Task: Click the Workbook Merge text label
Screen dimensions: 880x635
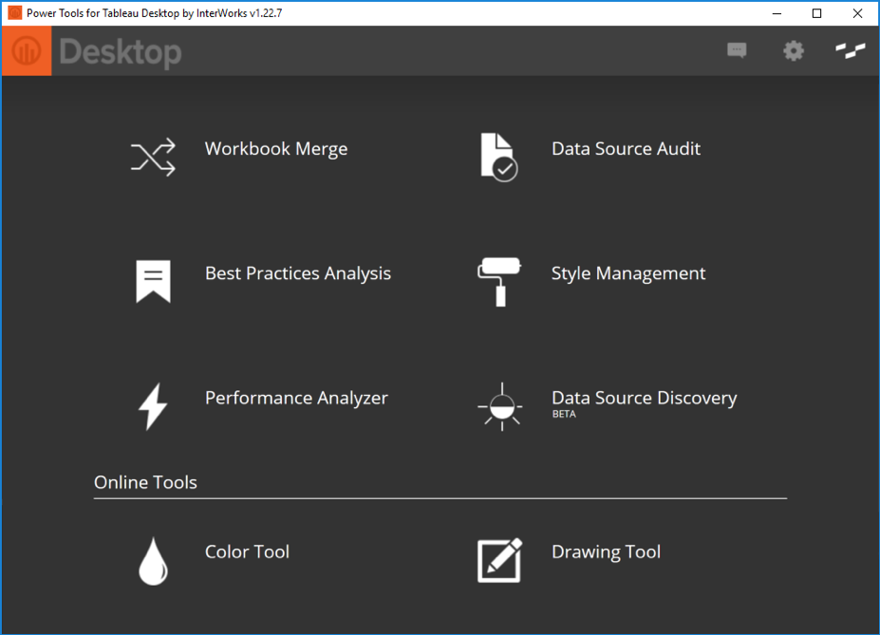Action: click(x=276, y=149)
